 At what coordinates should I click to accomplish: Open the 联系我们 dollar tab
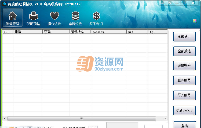pyautogui.click(x=96, y=18)
